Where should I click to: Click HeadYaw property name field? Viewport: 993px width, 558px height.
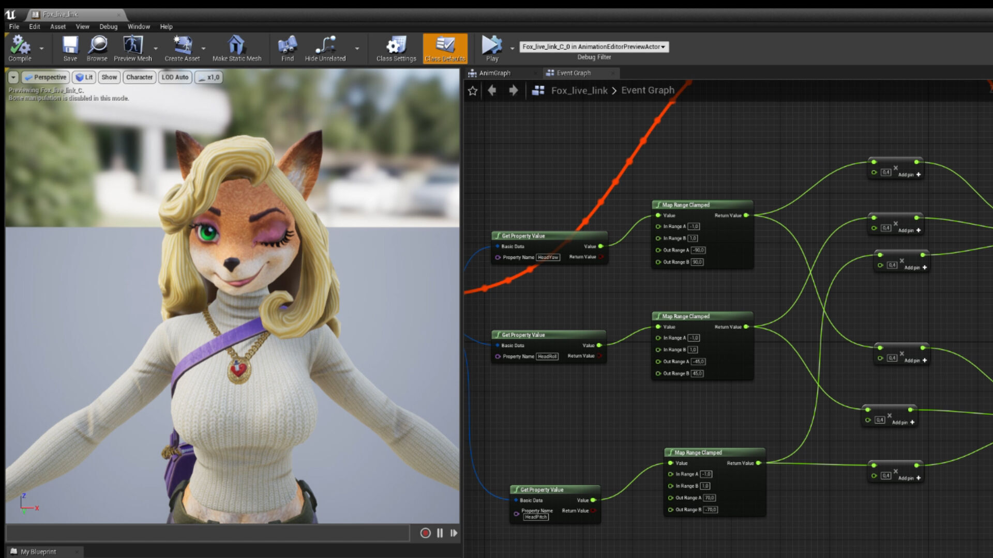(x=548, y=257)
